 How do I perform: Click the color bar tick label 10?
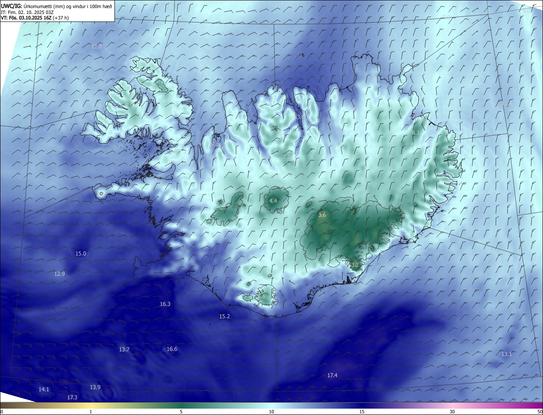(271, 412)
